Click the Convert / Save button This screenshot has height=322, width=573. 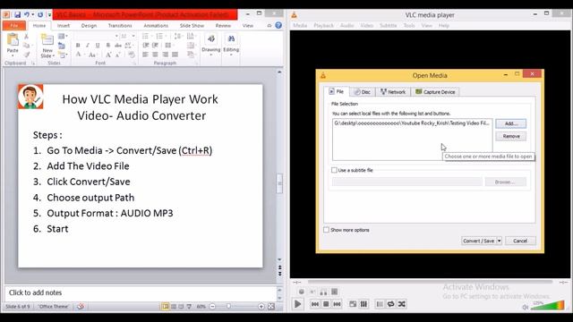479,241
